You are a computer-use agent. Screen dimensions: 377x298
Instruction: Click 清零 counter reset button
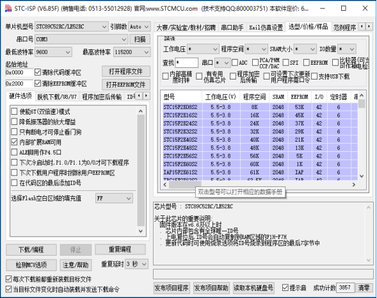click(364, 287)
